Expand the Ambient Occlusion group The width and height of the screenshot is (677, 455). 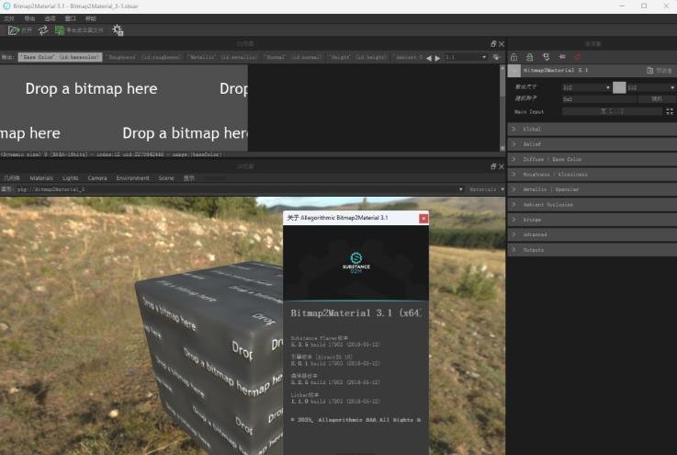(x=592, y=204)
